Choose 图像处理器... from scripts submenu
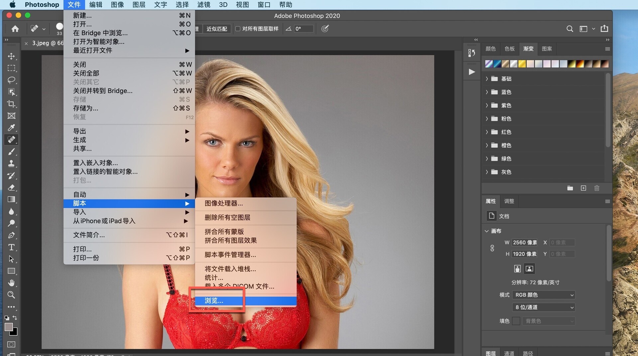 (x=246, y=203)
